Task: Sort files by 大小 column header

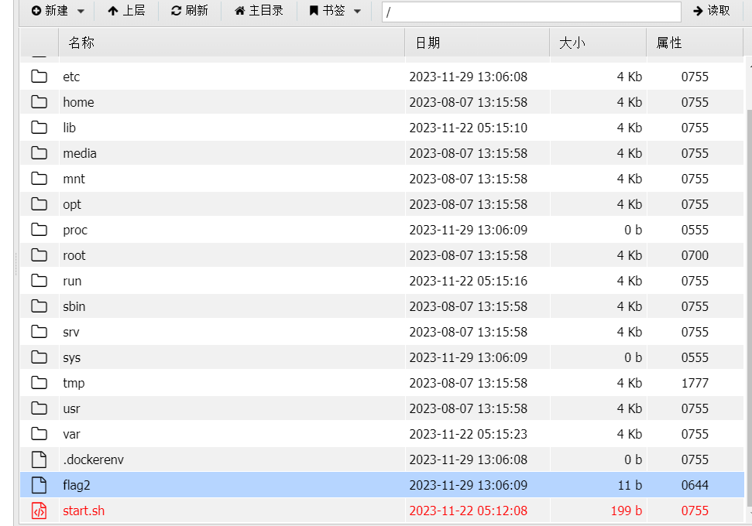Action: coord(572,43)
